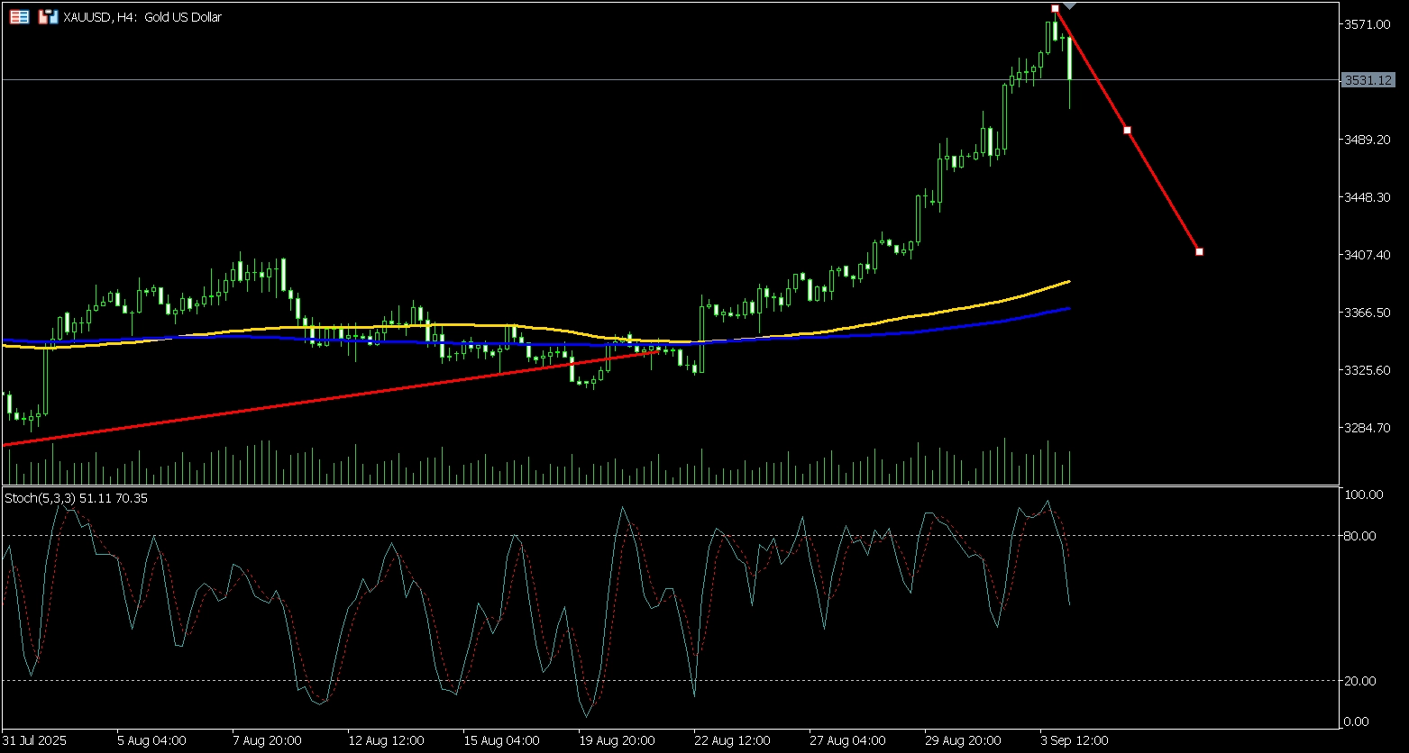Select the top anchor point of the red downtrend line

(1055, 8)
